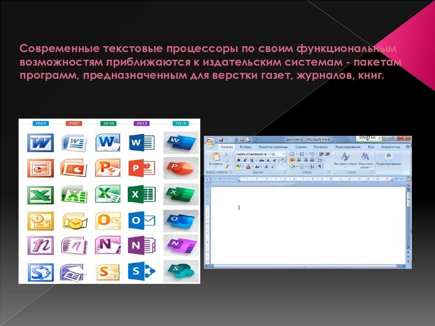Switch to the Вид tab
The width and height of the screenshot is (435, 326).
click(371, 147)
